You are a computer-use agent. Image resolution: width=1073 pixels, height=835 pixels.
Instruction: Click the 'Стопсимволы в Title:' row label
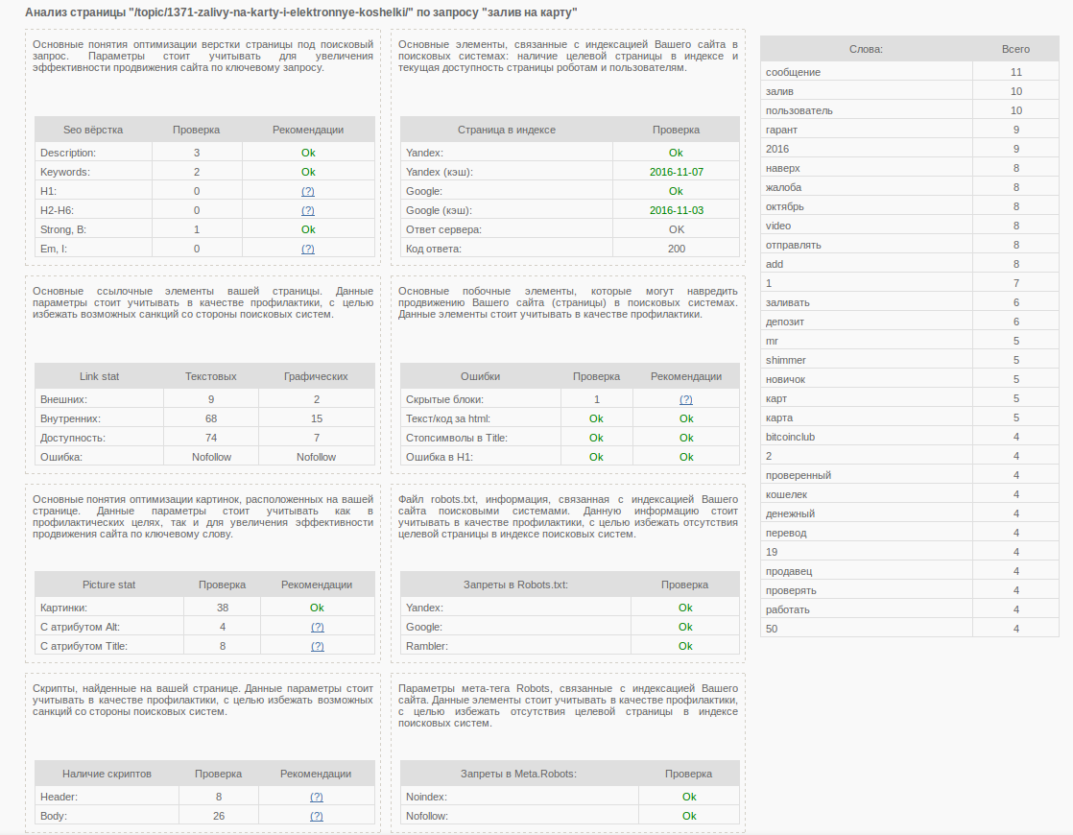click(457, 438)
